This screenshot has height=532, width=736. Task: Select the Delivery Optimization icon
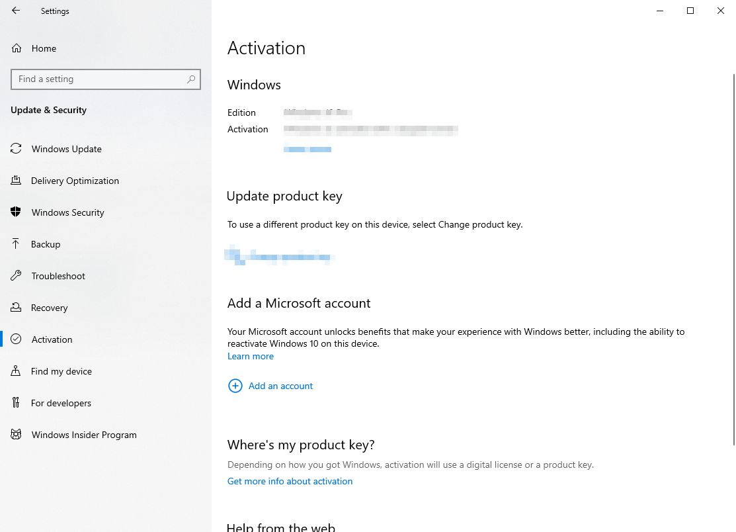[16, 181]
